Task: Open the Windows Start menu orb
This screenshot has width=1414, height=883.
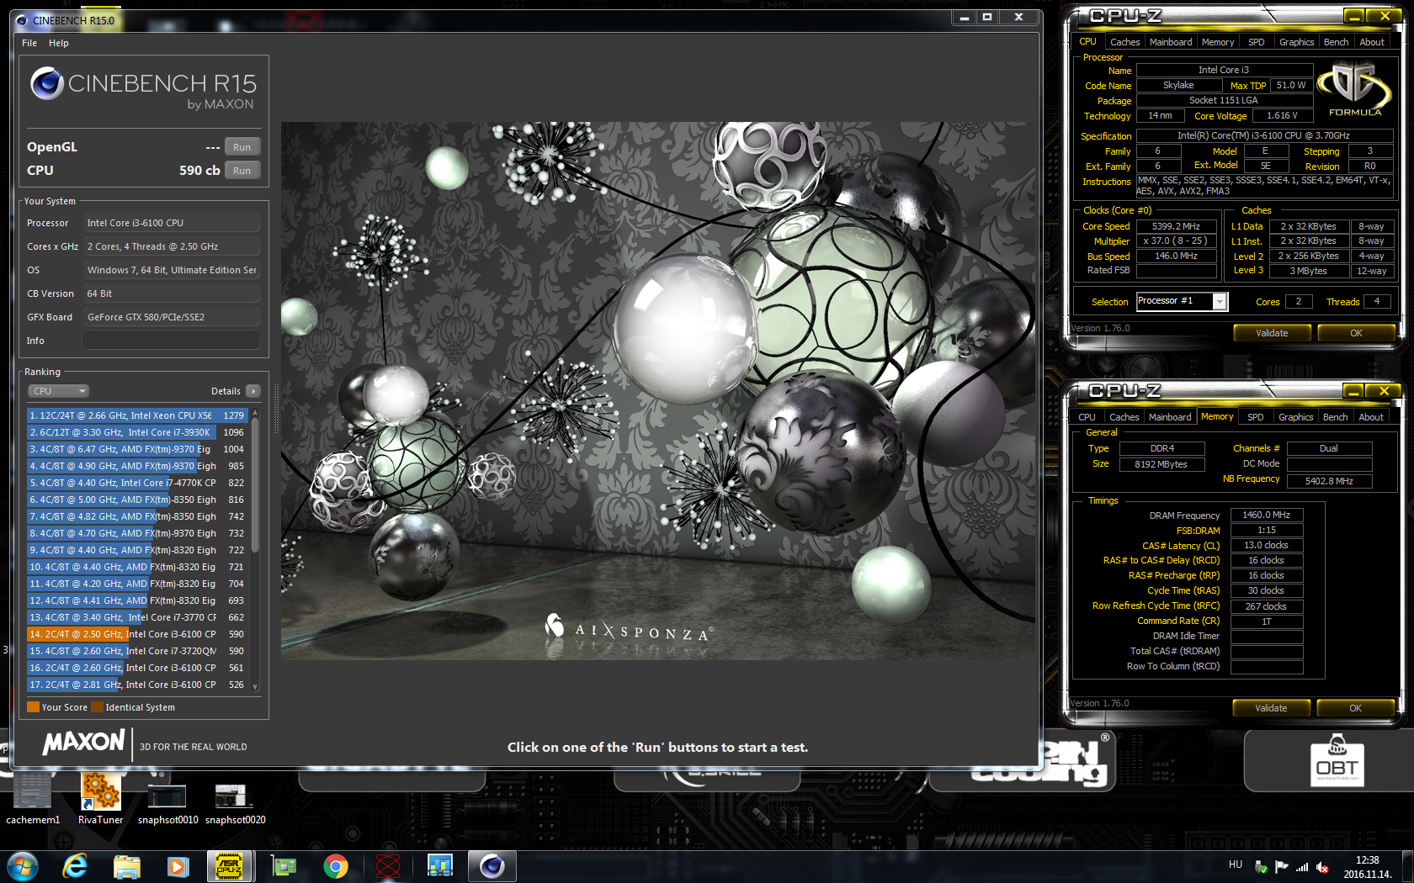Action: click(22, 865)
